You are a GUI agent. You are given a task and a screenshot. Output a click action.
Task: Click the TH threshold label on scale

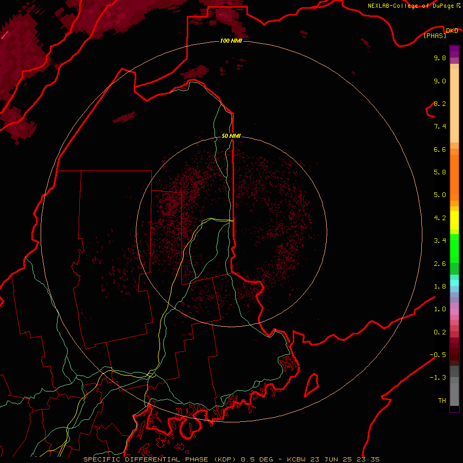tap(442, 401)
